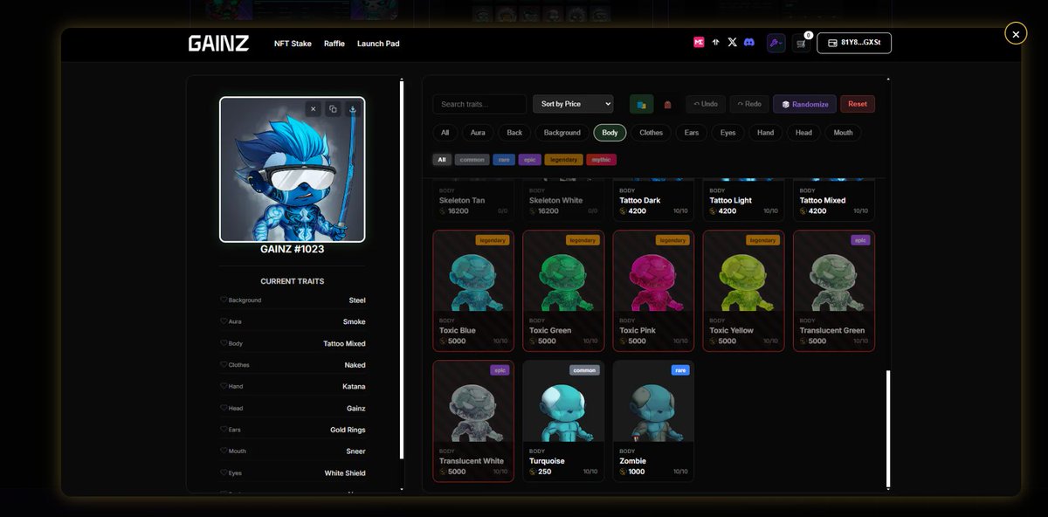Filter by All rarities chip
Viewport: 1048px width, 517px height.
[x=442, y=160]
